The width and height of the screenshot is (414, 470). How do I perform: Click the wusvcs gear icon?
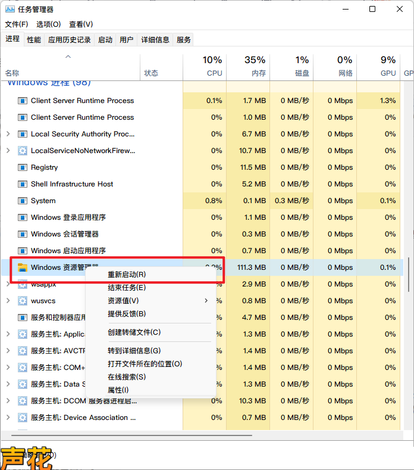click(23, 301)
